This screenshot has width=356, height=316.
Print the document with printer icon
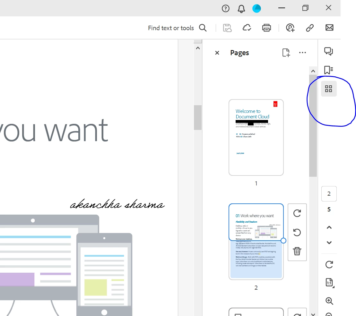[266, 28]
